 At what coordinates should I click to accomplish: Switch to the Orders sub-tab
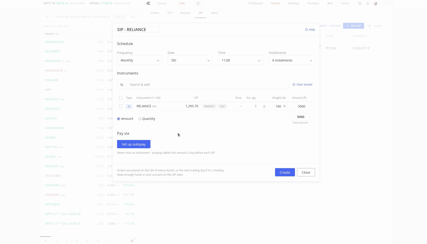155,13
